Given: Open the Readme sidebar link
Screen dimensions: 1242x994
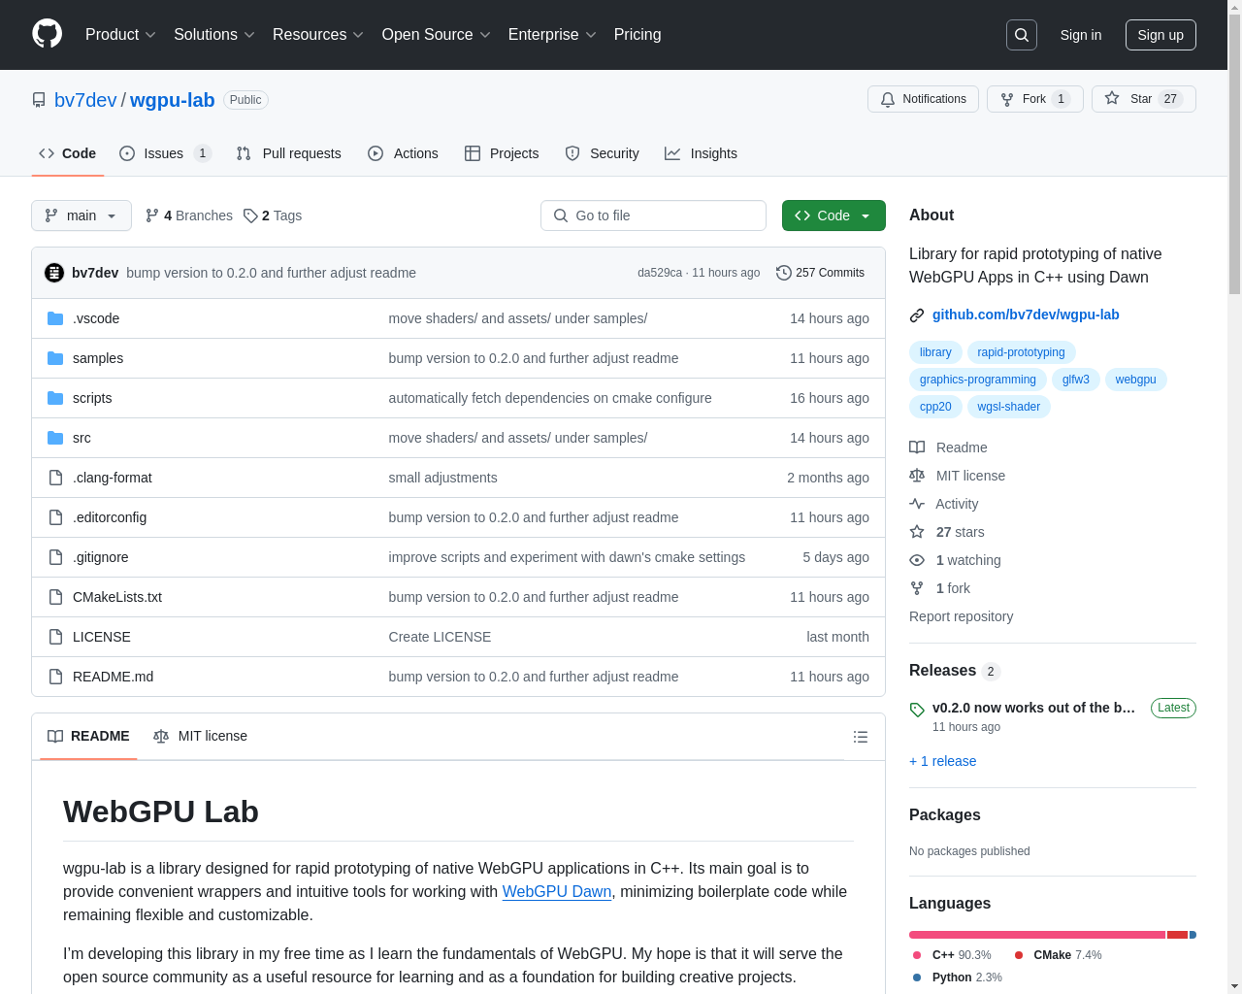Looking at the screenshot, I should click(x=948, y=447).
